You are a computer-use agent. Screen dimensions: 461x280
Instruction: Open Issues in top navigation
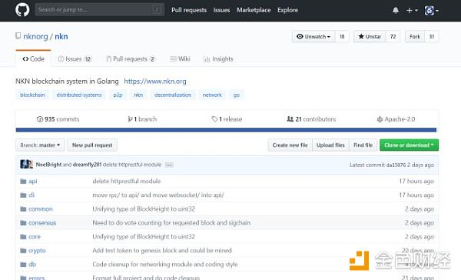pos(221,10)
